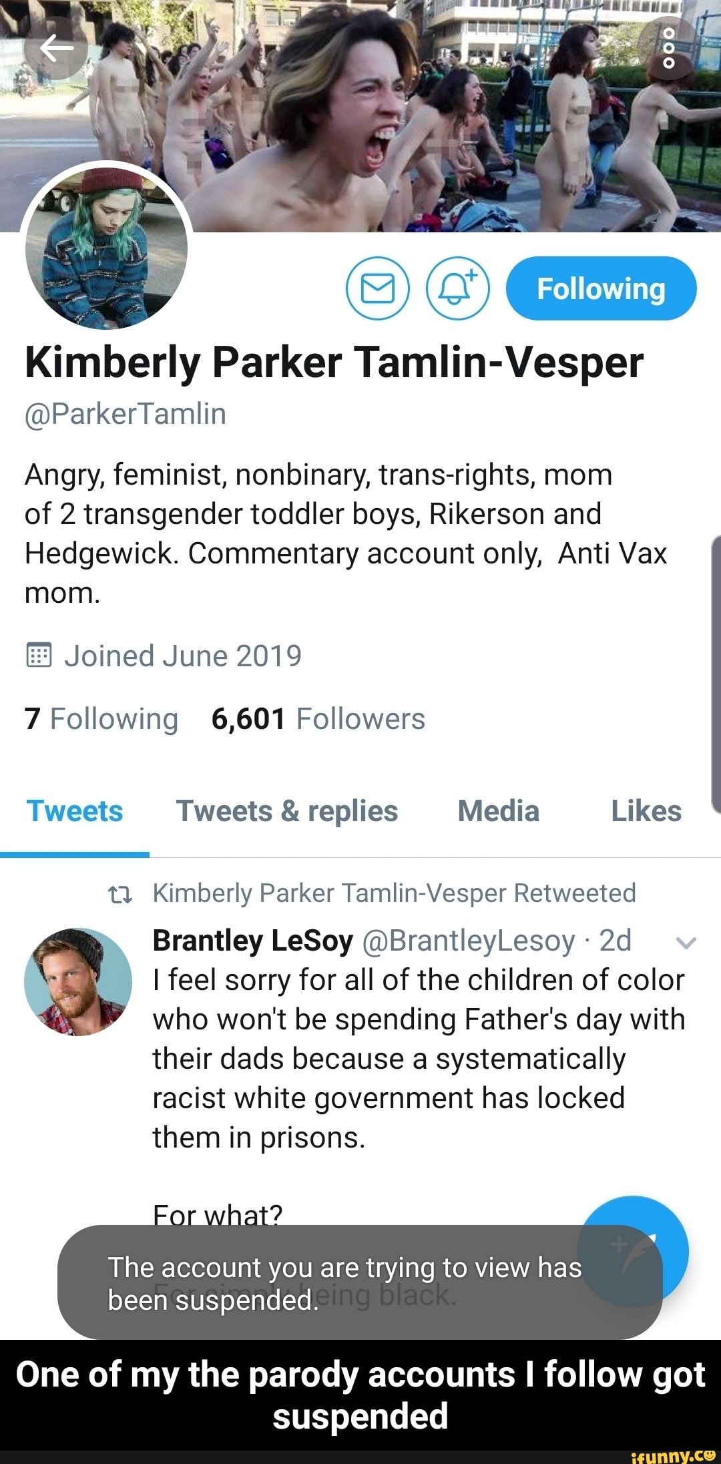Go to the Likes tab
Image resolution: width=721 pixels, height=1464 pixels.
tap(646, 812)
